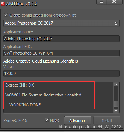Click the Advanced button
The height and width of the screenshot is (132, 124).
(x=78, y=120)
